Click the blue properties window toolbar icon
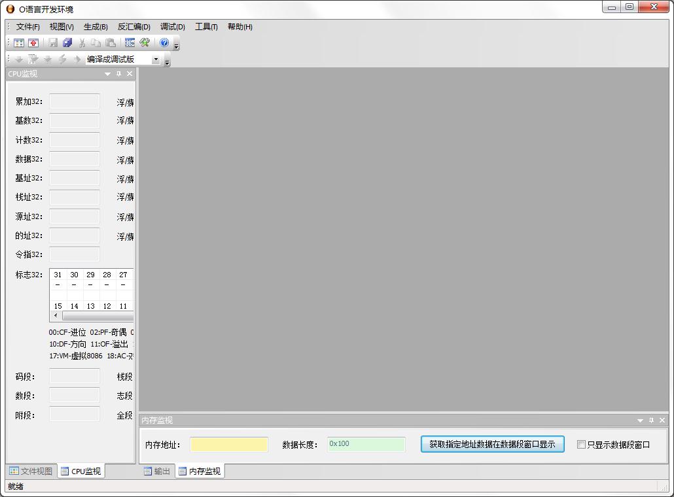The width and height of the screenshot is (674, 497). (x=130, y=43)
